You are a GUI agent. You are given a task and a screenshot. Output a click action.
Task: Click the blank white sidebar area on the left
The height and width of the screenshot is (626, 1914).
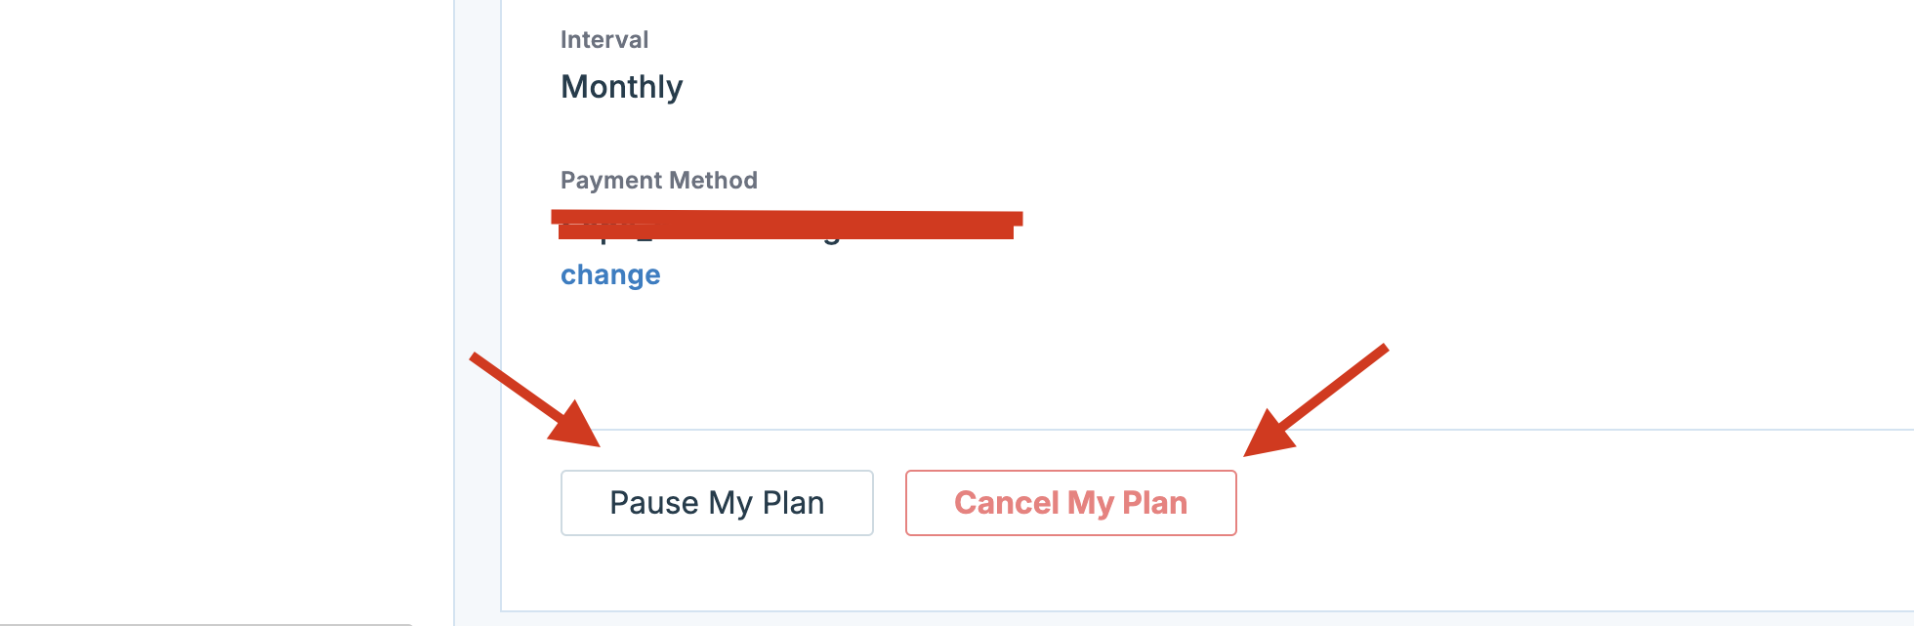[225, 293]
